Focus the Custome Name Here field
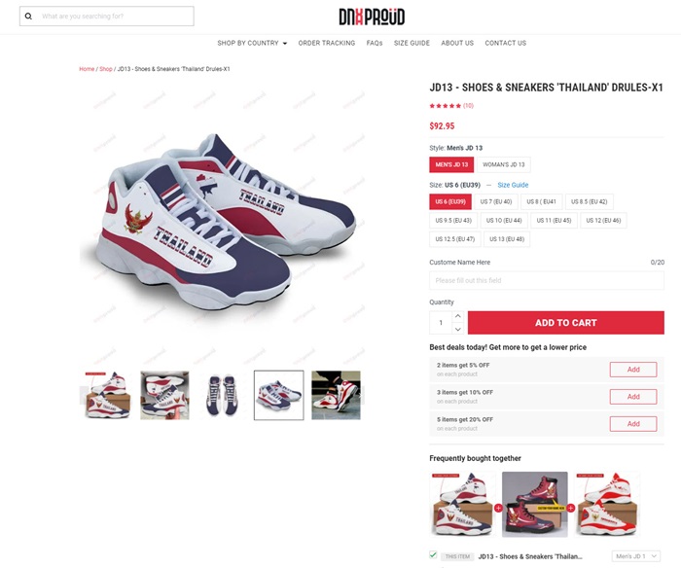 (547, 280)
